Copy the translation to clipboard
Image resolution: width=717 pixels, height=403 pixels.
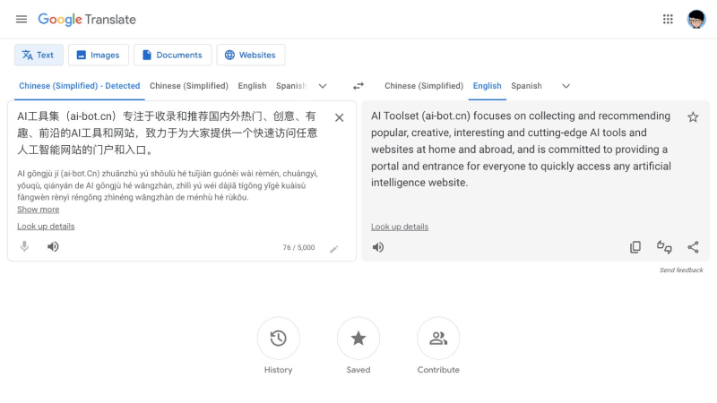[x=635, y=247]
